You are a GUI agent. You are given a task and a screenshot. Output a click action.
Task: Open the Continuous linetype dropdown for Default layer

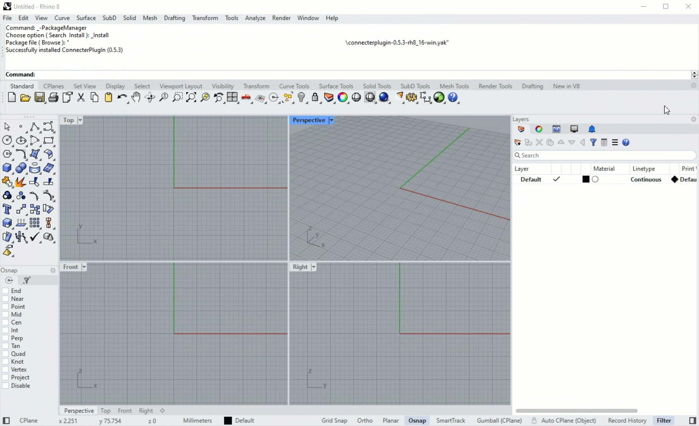tap(646, 180)
